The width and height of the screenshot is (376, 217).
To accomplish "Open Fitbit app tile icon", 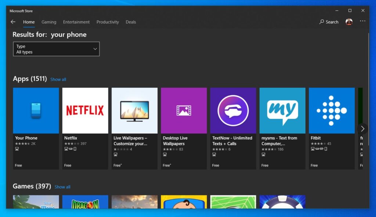I will click(x=332, y=110).
